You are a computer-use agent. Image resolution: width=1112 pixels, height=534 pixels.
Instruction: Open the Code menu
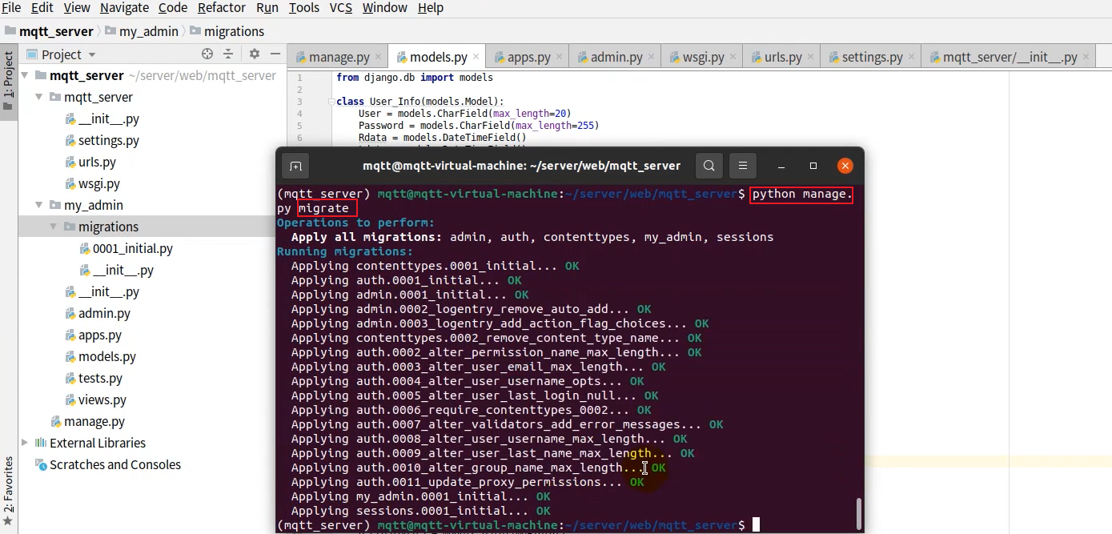173,8
